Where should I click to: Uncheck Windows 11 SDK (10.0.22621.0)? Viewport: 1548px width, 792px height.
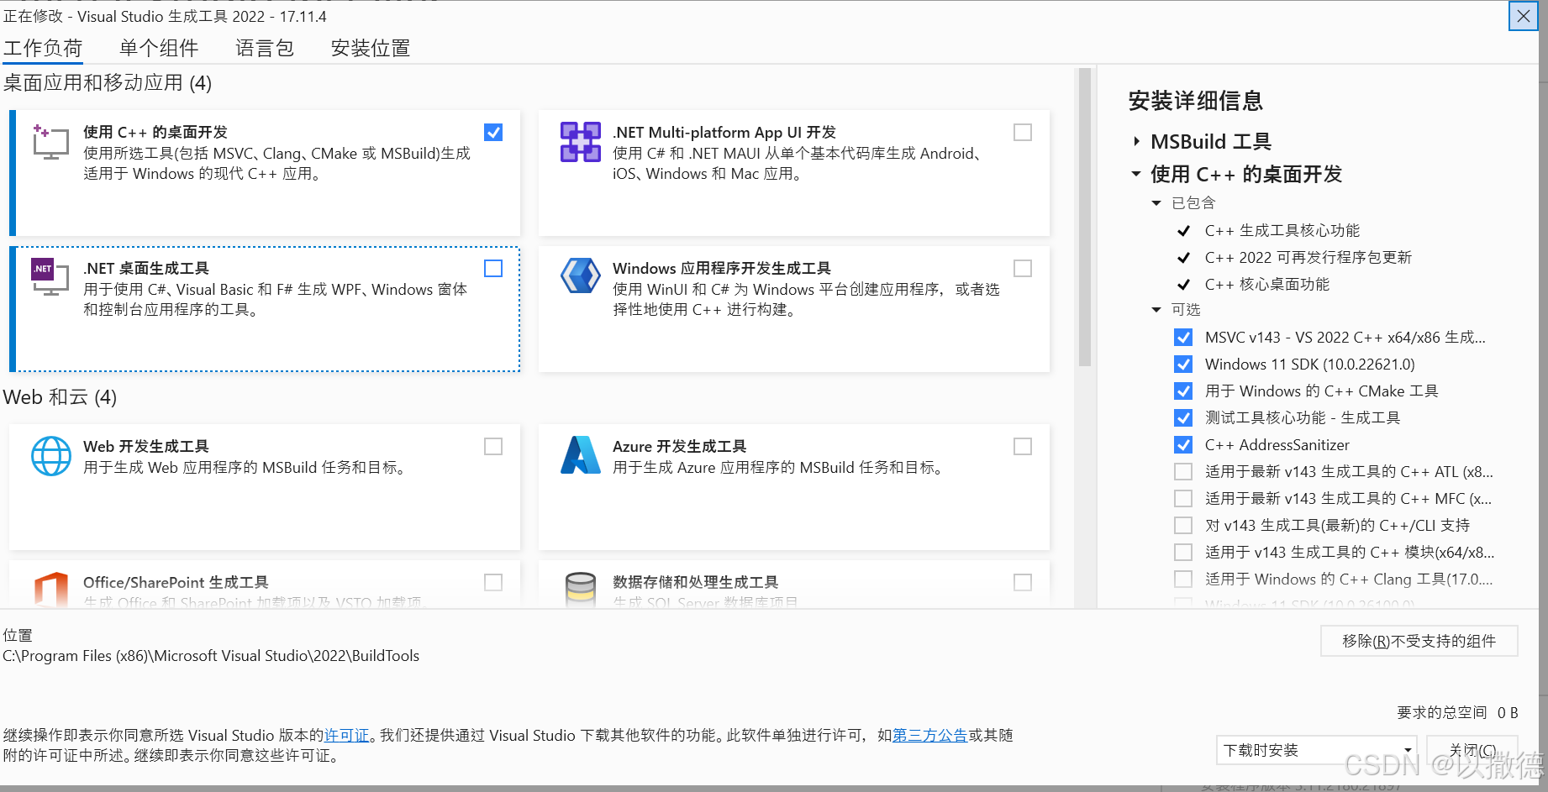[x=1183, y=365]
